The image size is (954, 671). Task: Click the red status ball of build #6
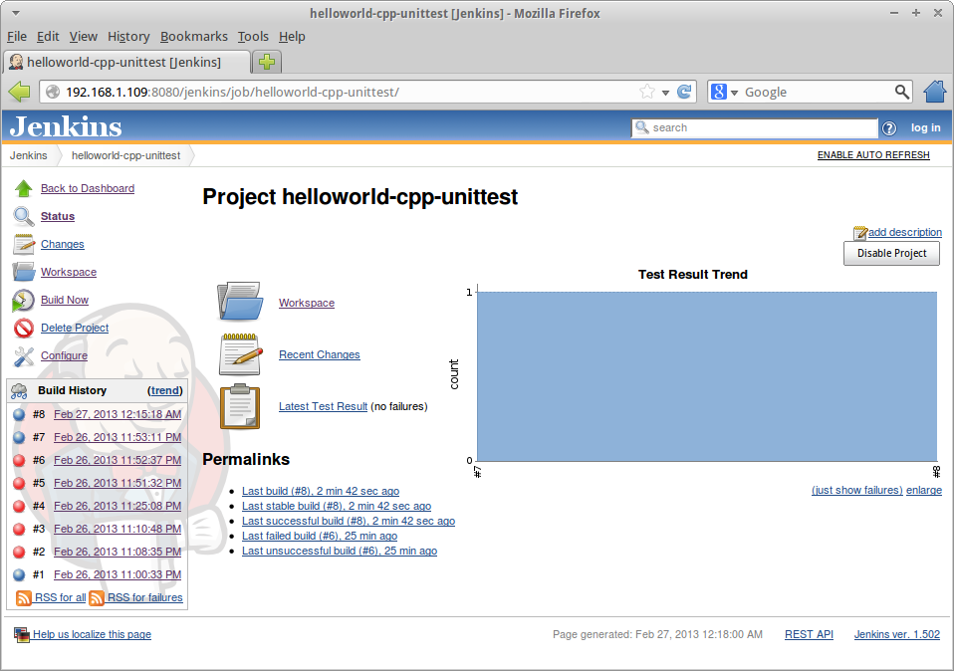click(20, 461)
